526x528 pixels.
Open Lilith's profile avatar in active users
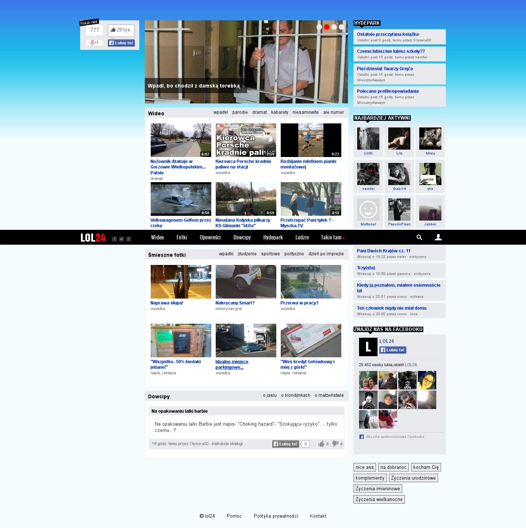(368, 139)
